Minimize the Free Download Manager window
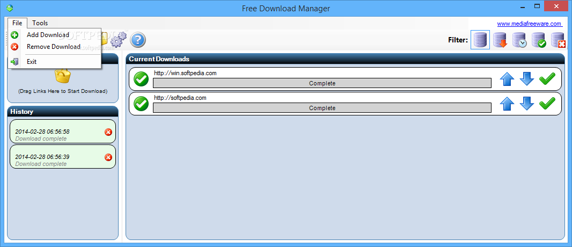Screen dimensions: 572x247 [x=523, y=6]
